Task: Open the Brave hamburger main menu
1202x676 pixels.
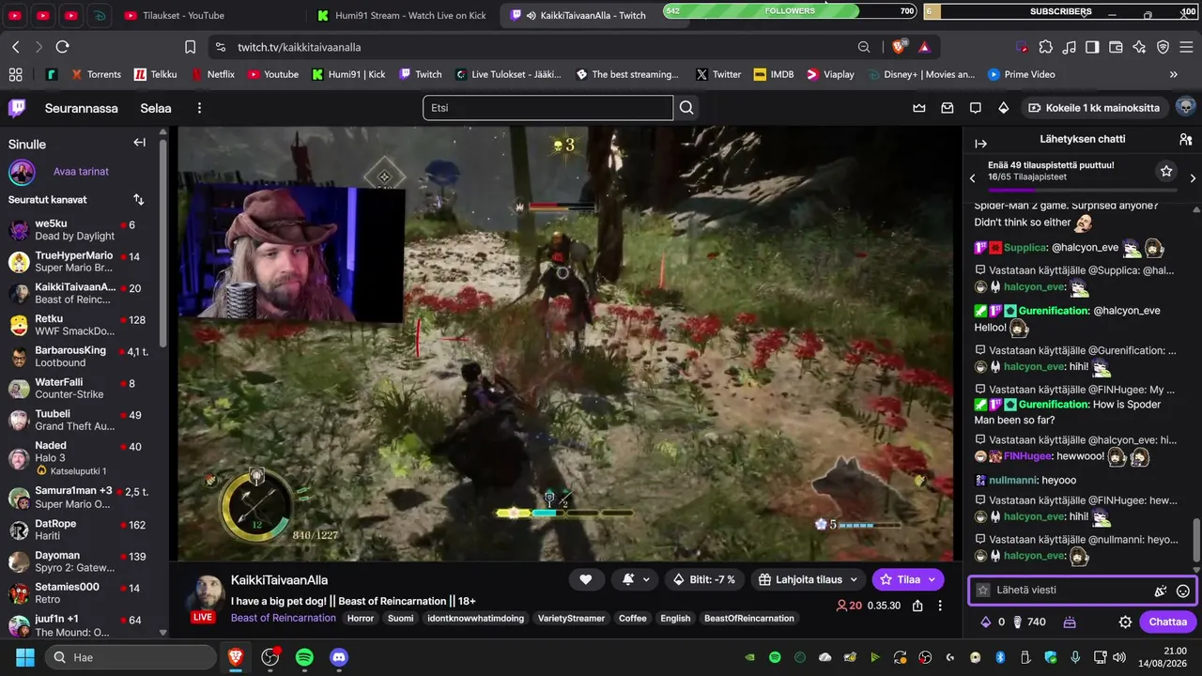Action: [x=1186, y=47]
